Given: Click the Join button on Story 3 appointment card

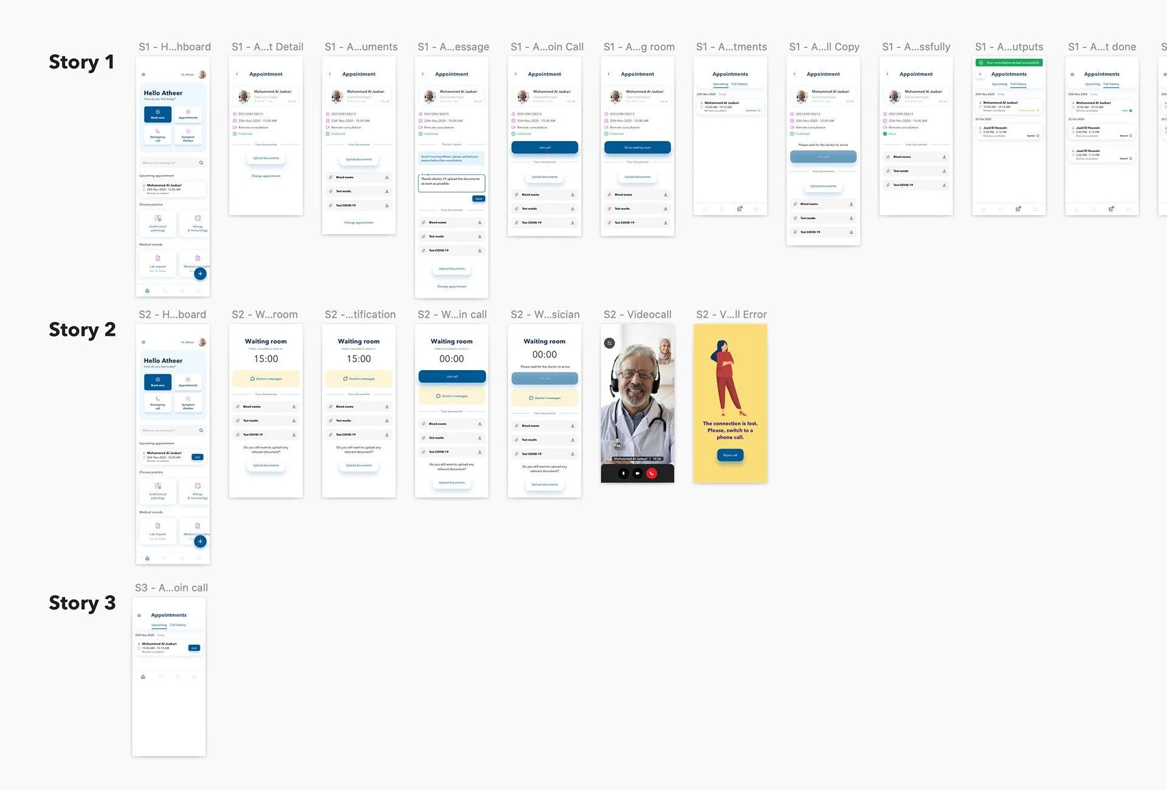Looking at the screenshot, I should (x=194, y=648).
